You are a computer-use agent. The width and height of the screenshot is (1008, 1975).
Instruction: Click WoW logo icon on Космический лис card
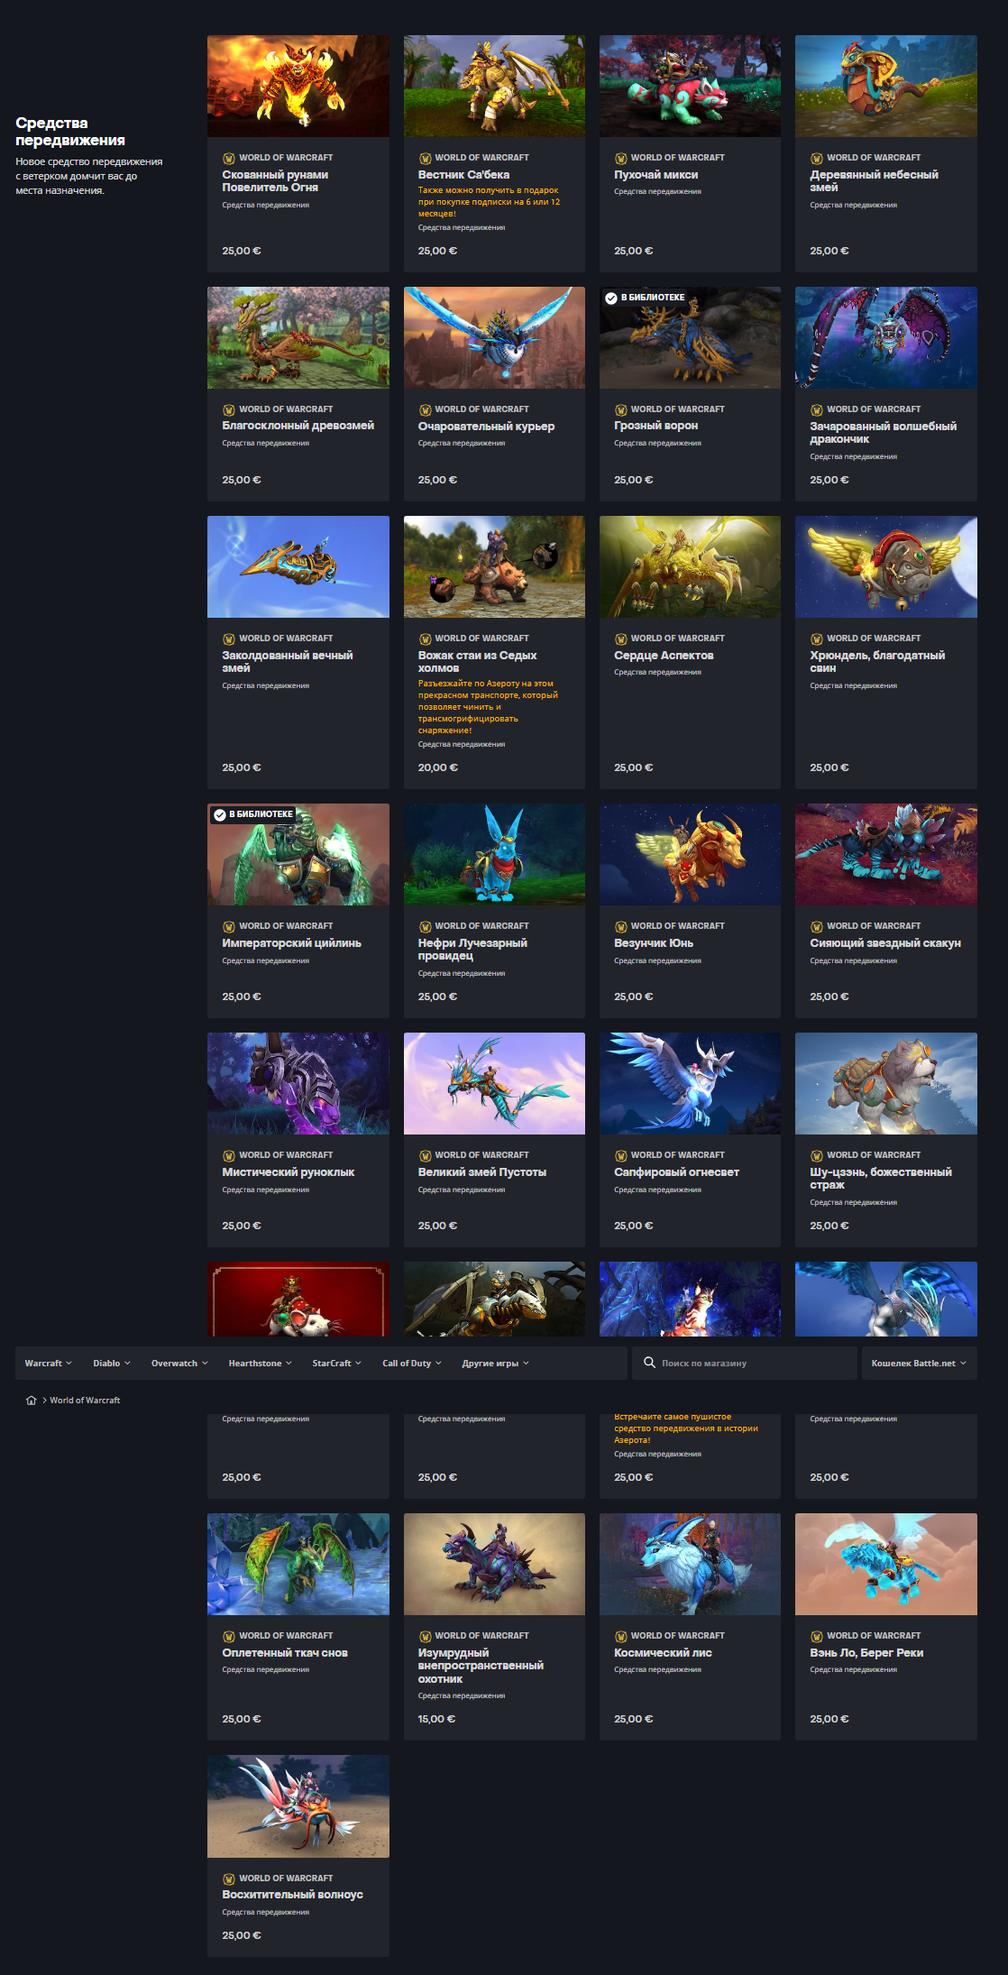coord(621,1636)
